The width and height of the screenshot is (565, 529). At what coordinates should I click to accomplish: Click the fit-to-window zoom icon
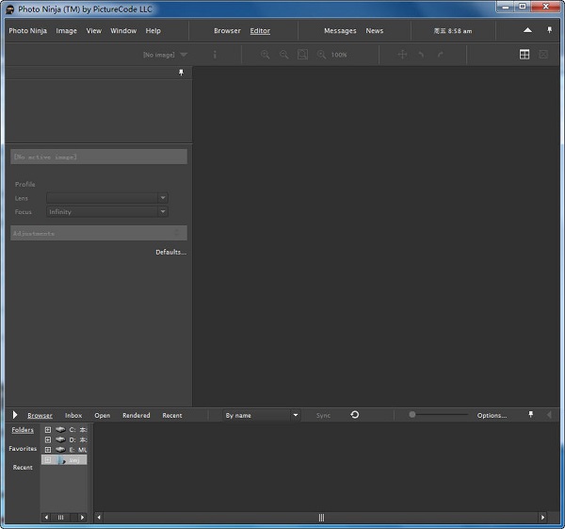(302, 55)
